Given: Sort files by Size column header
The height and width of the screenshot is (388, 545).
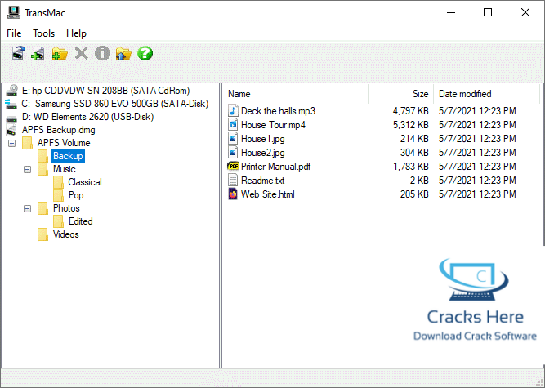Looking at the screenshot, I should click(x=420, y=94).
